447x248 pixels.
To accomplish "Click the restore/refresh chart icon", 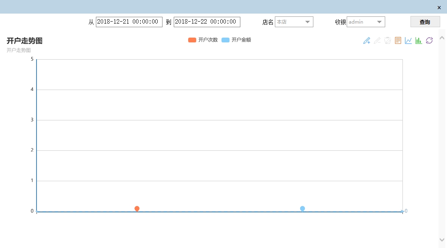I will pos(429,40).
